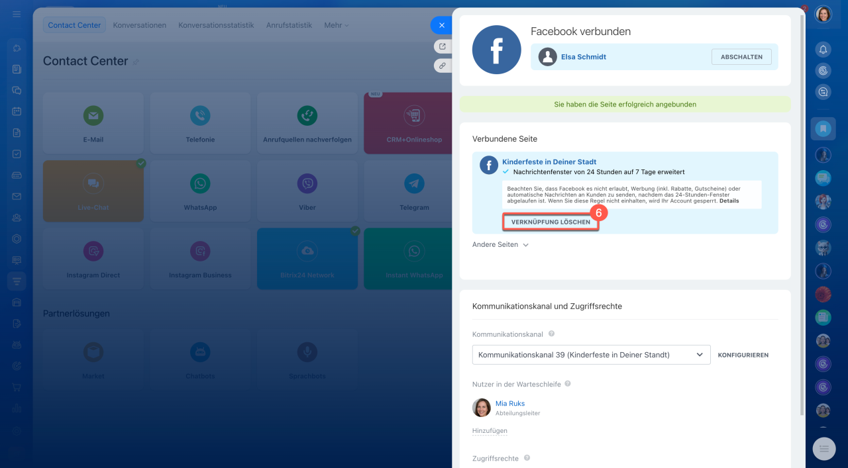Expand the Mehr menu
848x468 pixels.
coord(336,25)
